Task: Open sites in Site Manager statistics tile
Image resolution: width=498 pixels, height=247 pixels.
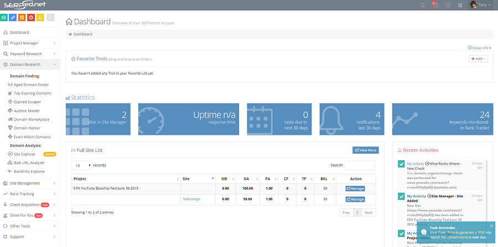Action: pos(98,119)
